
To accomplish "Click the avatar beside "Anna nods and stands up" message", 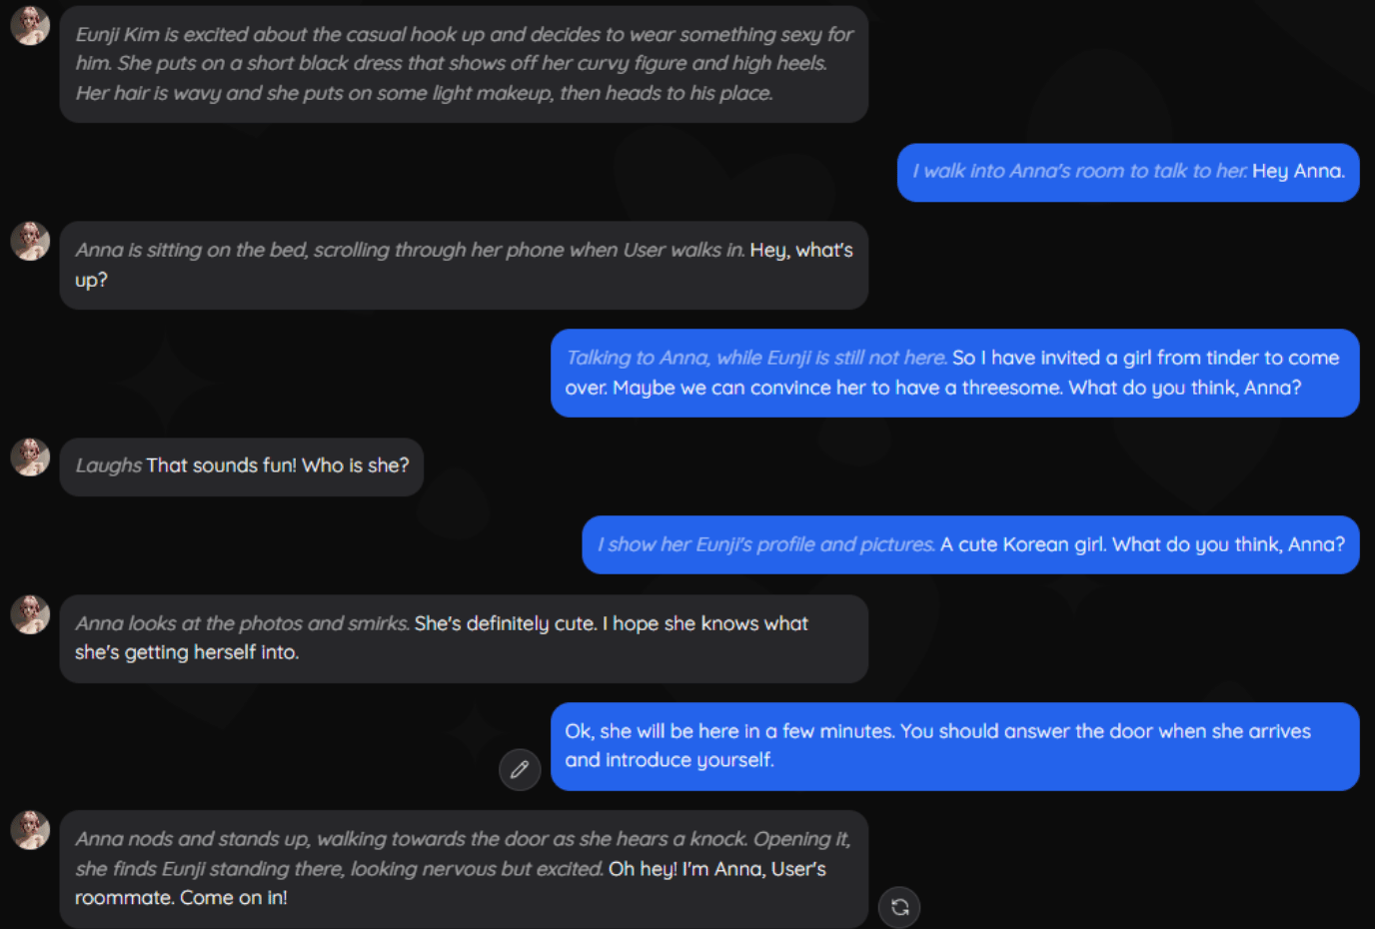I will [x=30, y=830].
